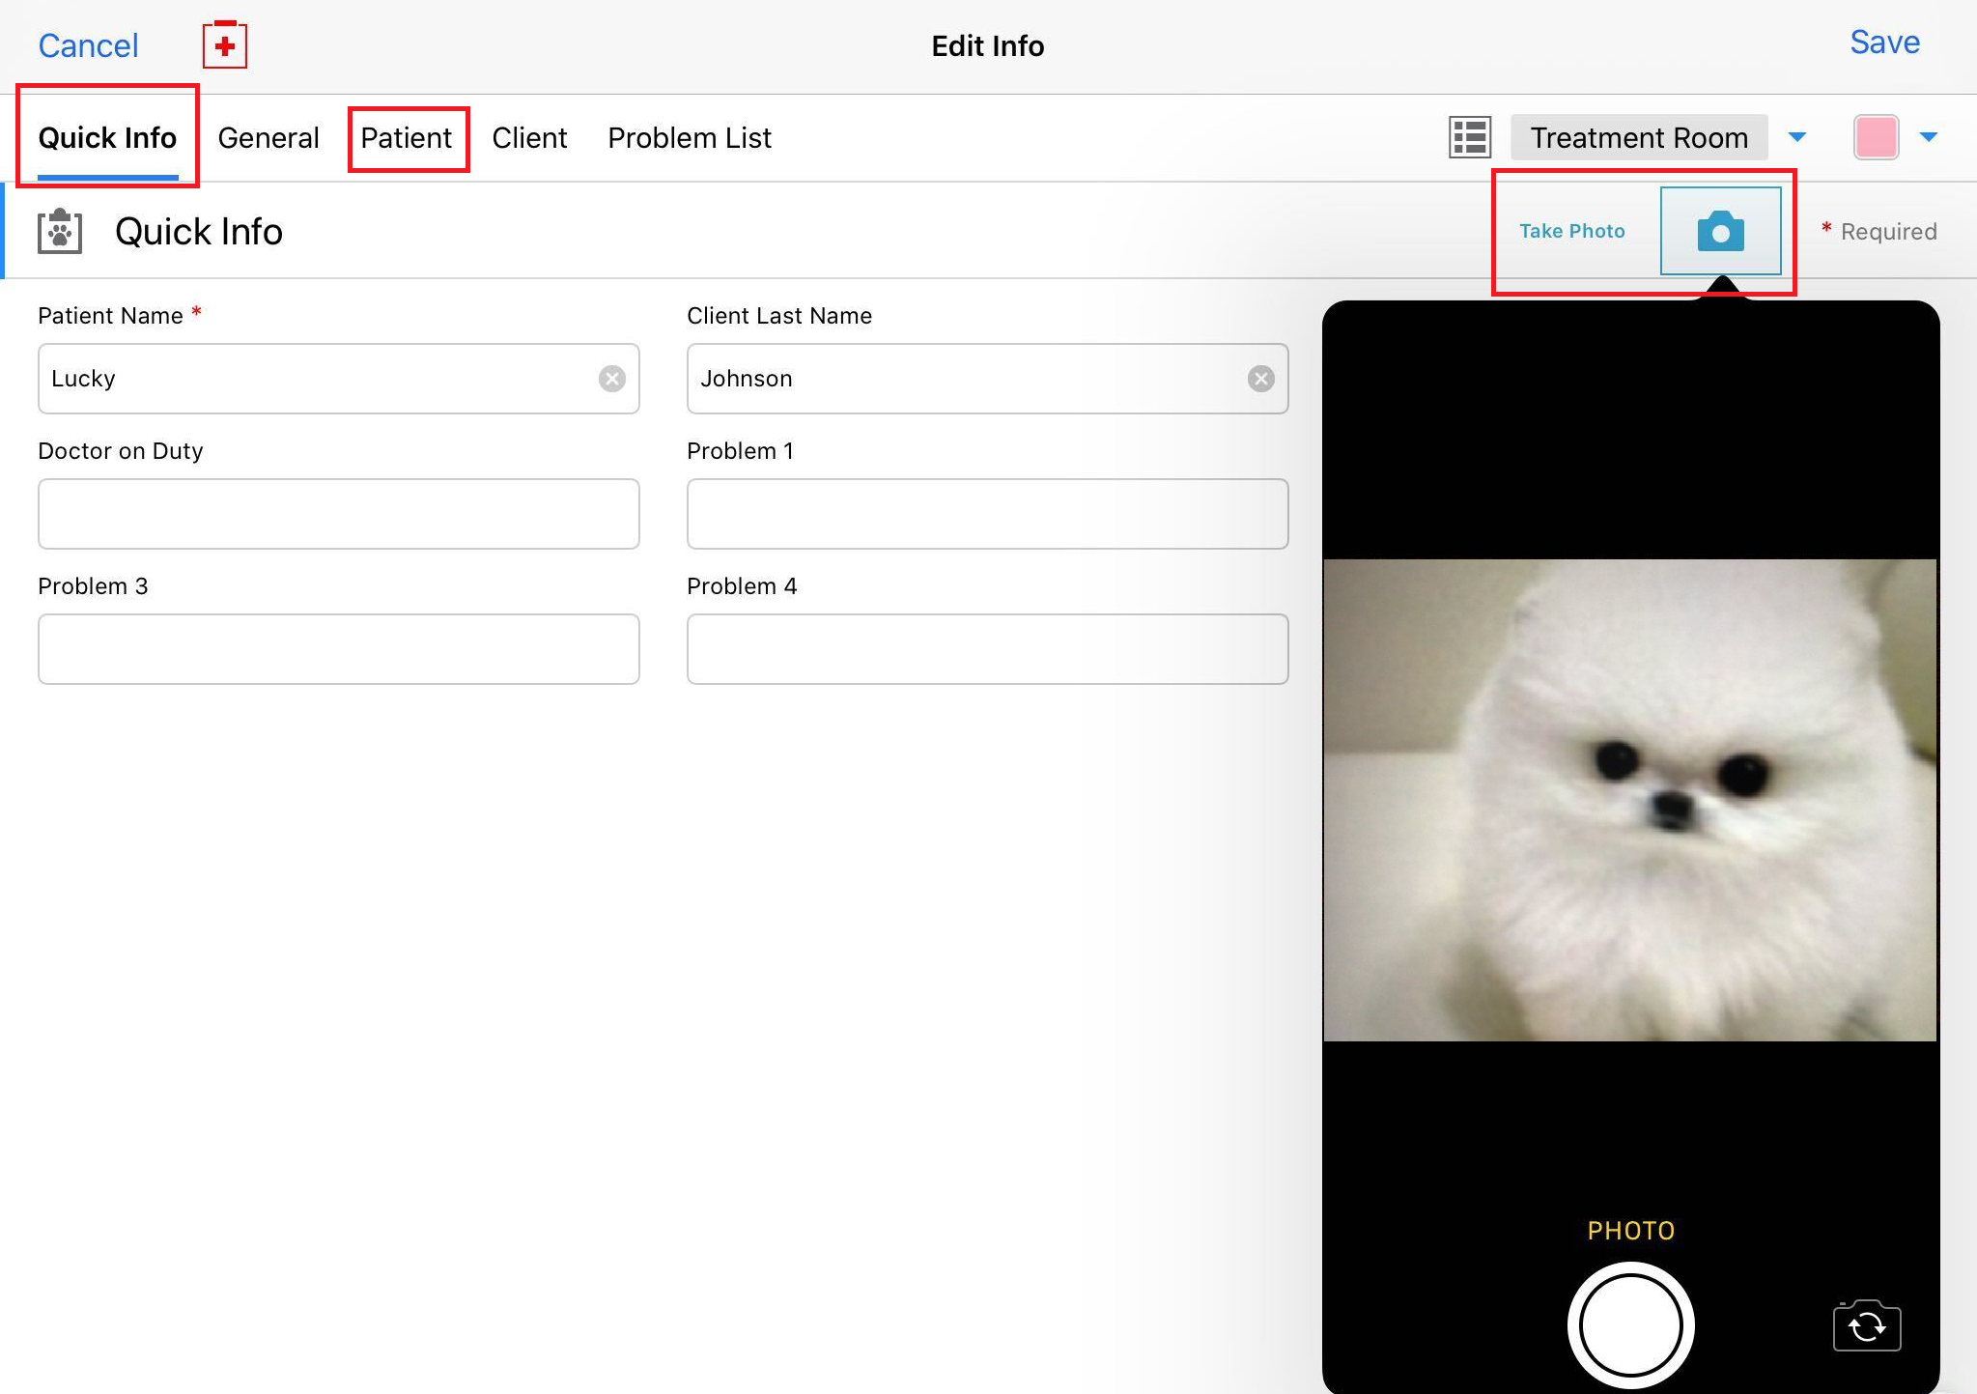The height and width of the screenshot is (1394, 1977).
Task: Click the Take Photo label
Action: click(1571, 231)
